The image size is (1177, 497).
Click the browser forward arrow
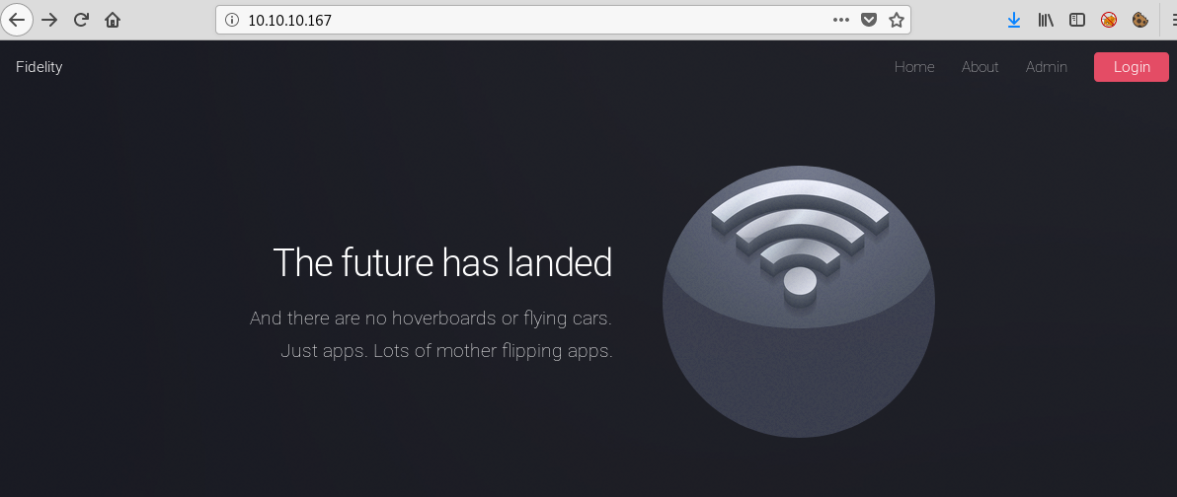[x=49, y=21]
